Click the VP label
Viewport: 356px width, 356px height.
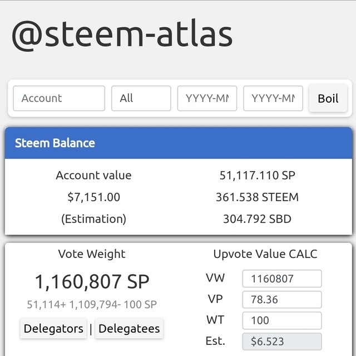(215, 299)
